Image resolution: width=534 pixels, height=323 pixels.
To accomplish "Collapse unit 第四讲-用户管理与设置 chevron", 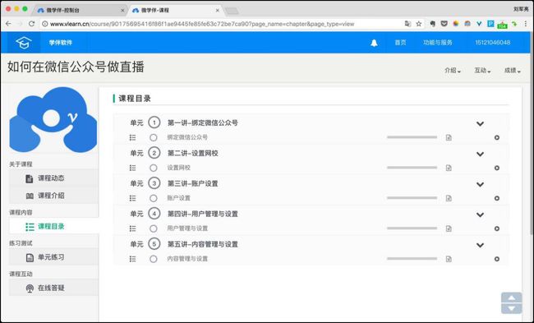I will point(480,215).
